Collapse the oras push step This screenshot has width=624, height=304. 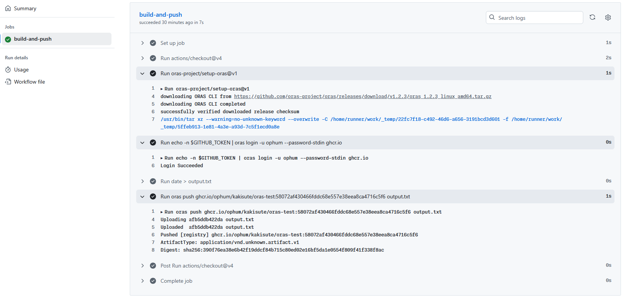click(143, 196)
